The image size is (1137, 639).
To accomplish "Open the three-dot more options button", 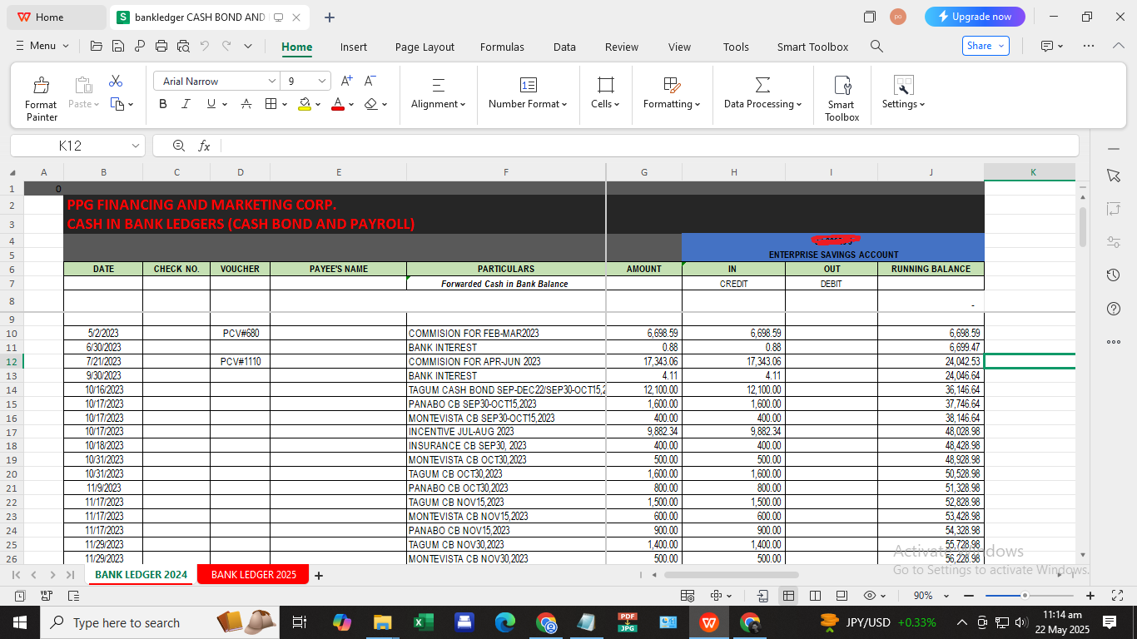I will point(1088,46).
